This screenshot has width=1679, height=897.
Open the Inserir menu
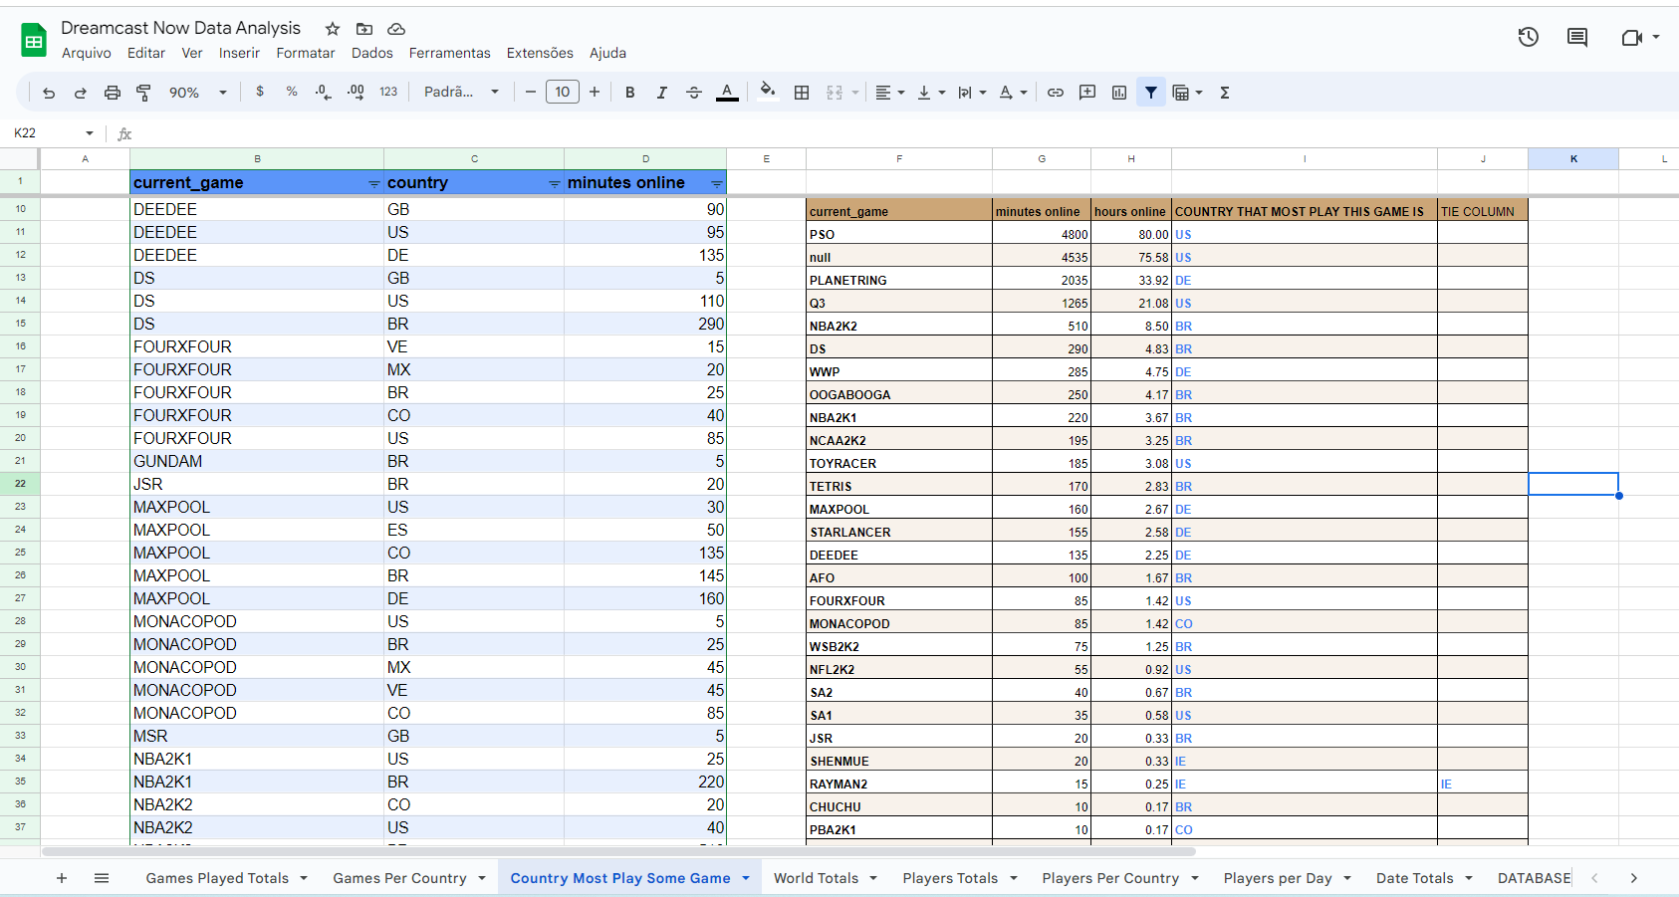coord(239,53)
